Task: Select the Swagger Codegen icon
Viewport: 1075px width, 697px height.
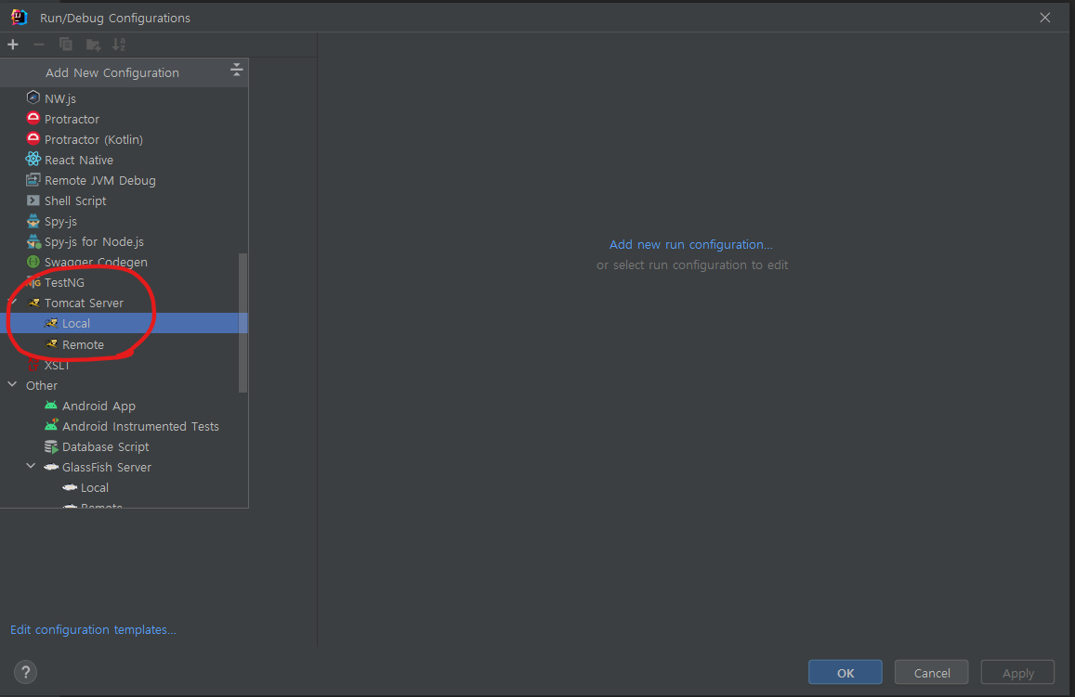Action: pos(33,262)
